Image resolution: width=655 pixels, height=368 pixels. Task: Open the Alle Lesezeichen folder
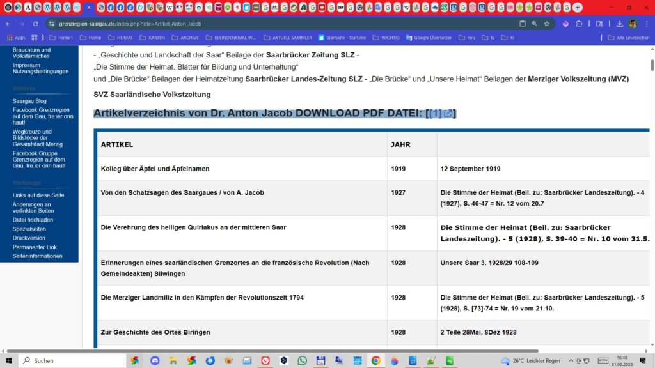pos(629,38)
